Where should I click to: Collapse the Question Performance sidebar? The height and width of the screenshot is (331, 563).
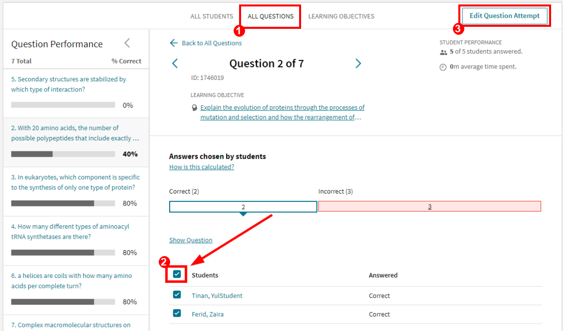pyautogui.click(x=128, y=43)
